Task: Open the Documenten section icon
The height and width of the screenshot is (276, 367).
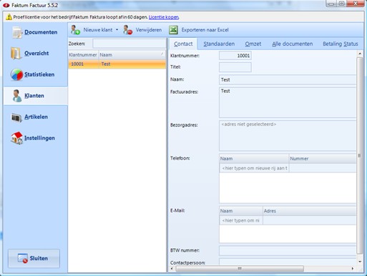Action: pos(17,32)
